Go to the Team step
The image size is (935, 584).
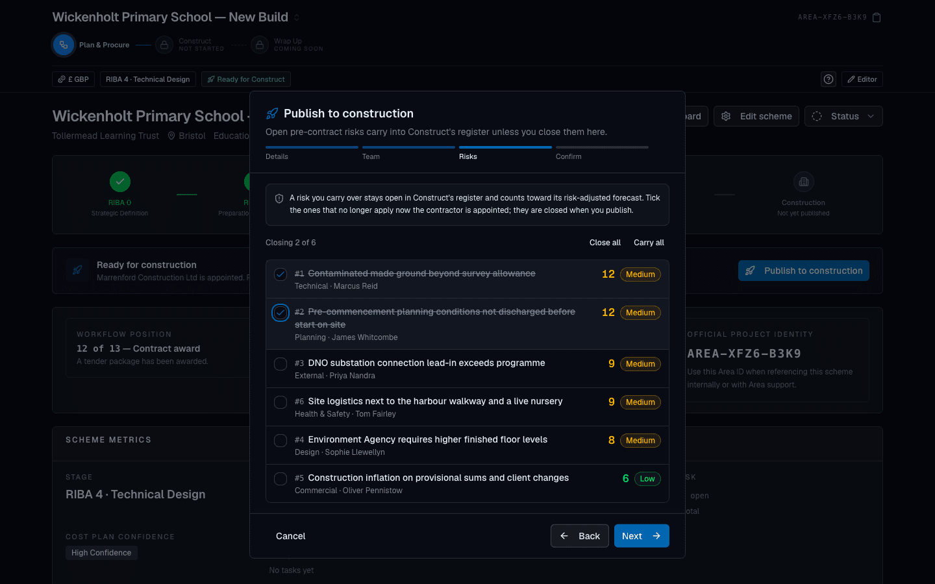pos(408,153)
